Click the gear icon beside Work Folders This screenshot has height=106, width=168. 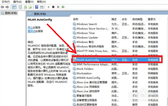click(74, 69)
